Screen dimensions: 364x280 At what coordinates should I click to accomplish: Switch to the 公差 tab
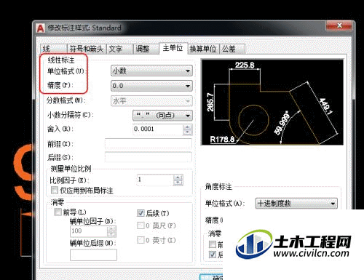point(232,49)
